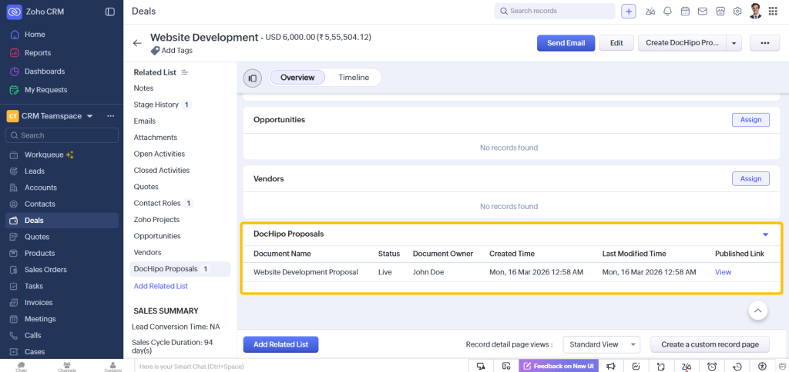Expand the Create DocHipo Proposal dropdown arrow

[x=734, y=43]
